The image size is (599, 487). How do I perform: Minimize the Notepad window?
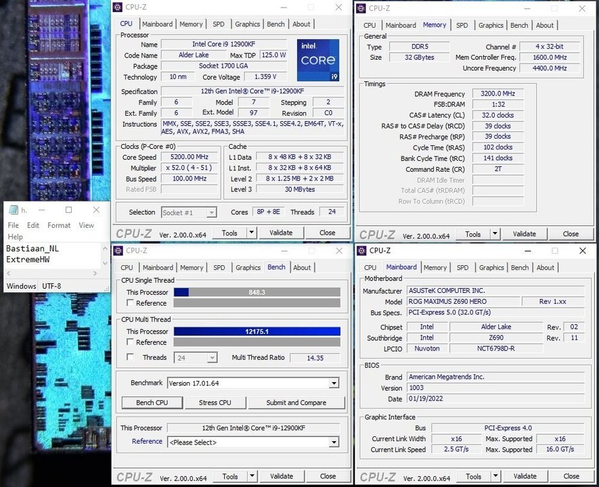41,210
